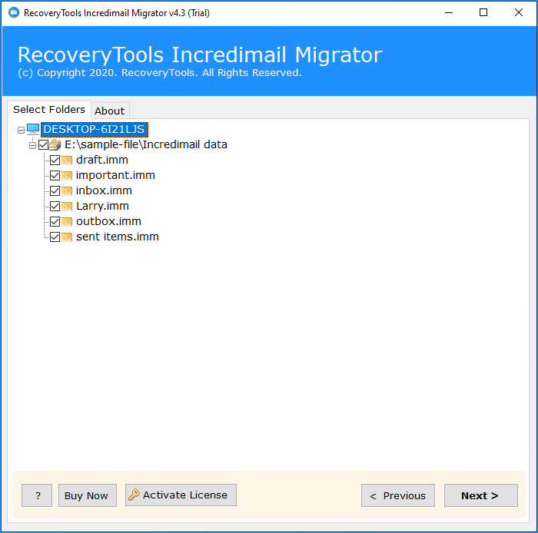Select the sent items.imm file name
This screenshot has width=538, height=533.
pyautogui.click(x=118, y=237)
